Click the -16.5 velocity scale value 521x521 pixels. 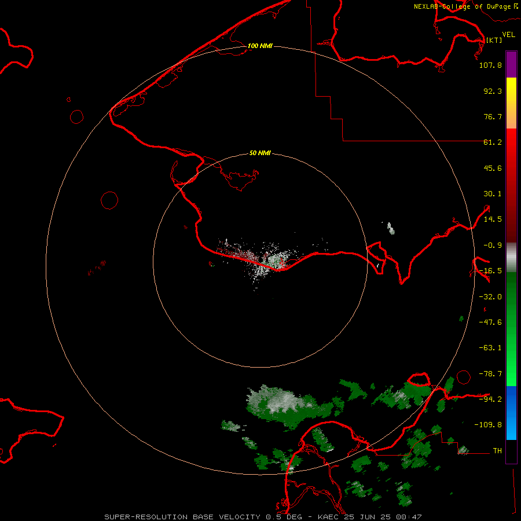point(490,271)
